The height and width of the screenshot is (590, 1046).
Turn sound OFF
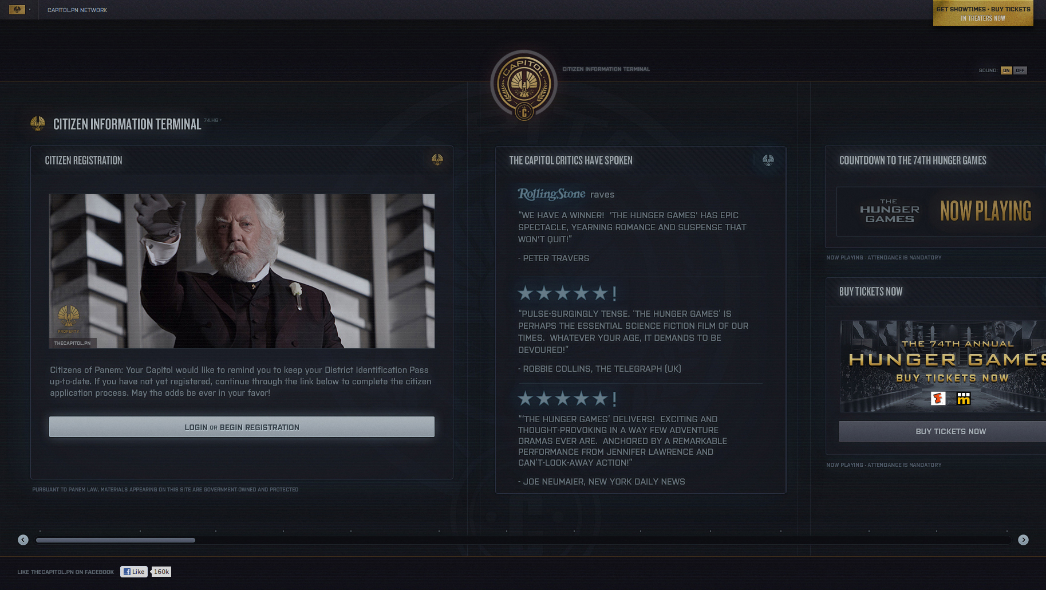point(1020,70)
